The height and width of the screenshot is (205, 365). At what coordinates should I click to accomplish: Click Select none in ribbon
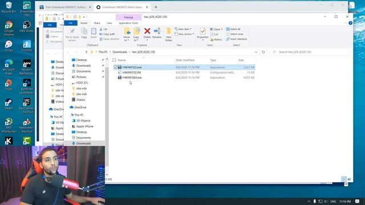234,34
